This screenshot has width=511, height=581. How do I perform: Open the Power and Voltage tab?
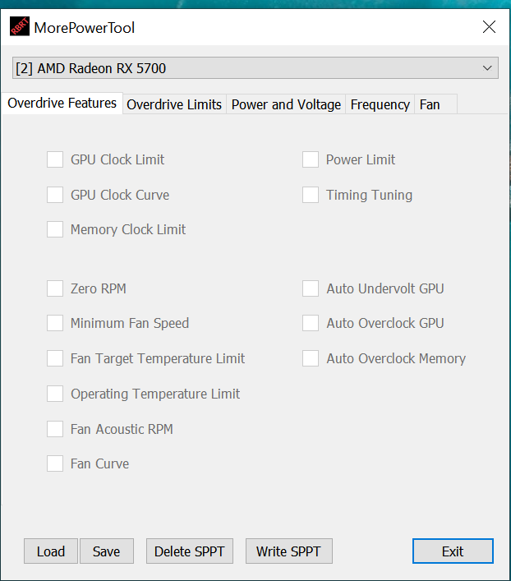click(x=286, y=104)
